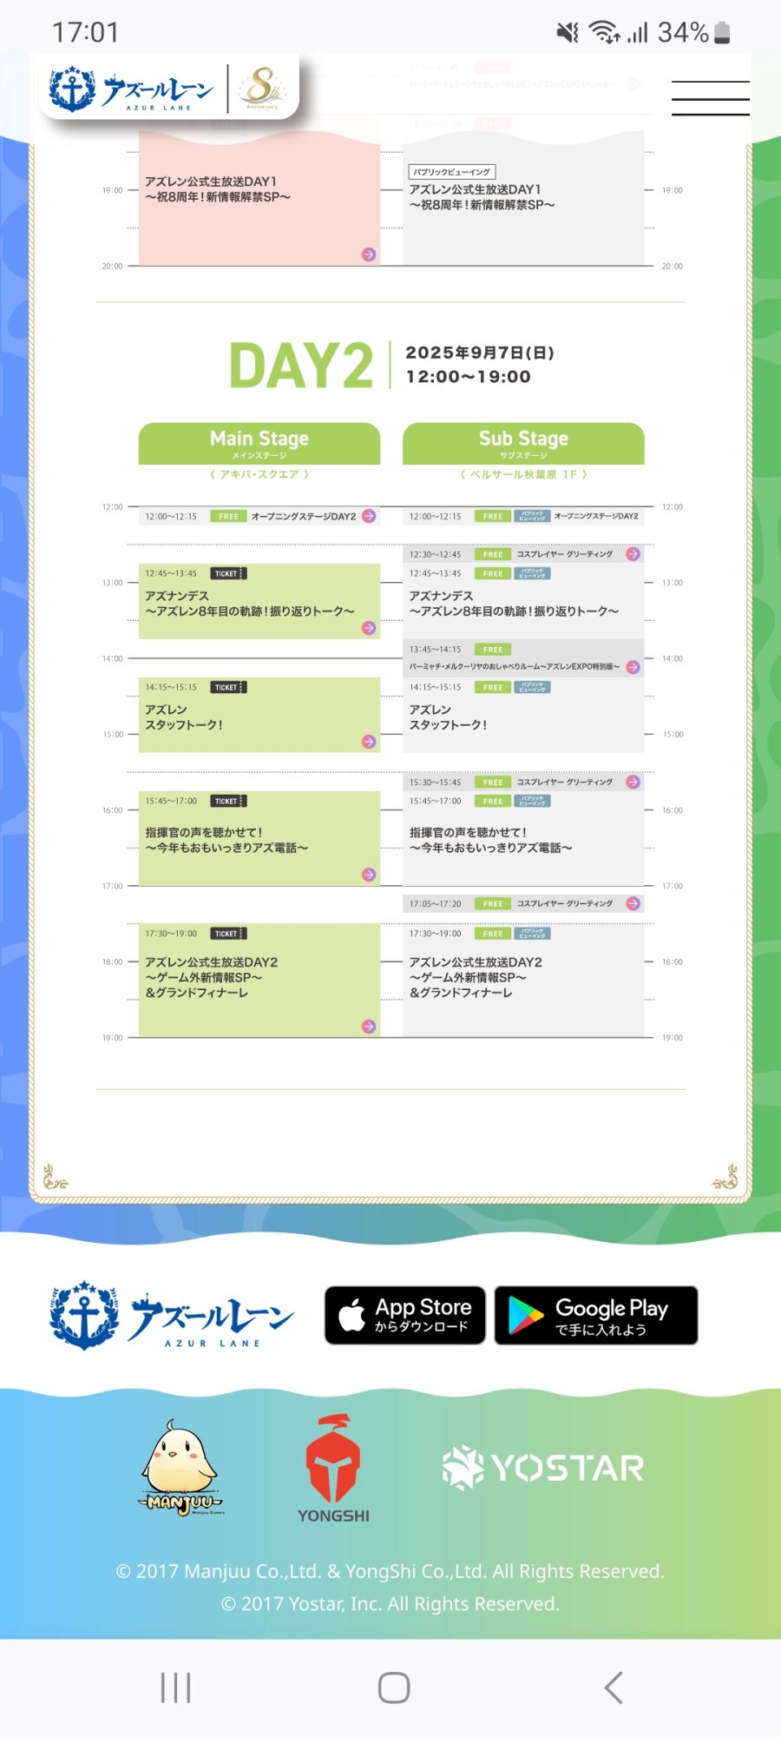Tap the Manjuu Games logo
The width and height of the screenshot is (781, 1737).
point(180,1468)
